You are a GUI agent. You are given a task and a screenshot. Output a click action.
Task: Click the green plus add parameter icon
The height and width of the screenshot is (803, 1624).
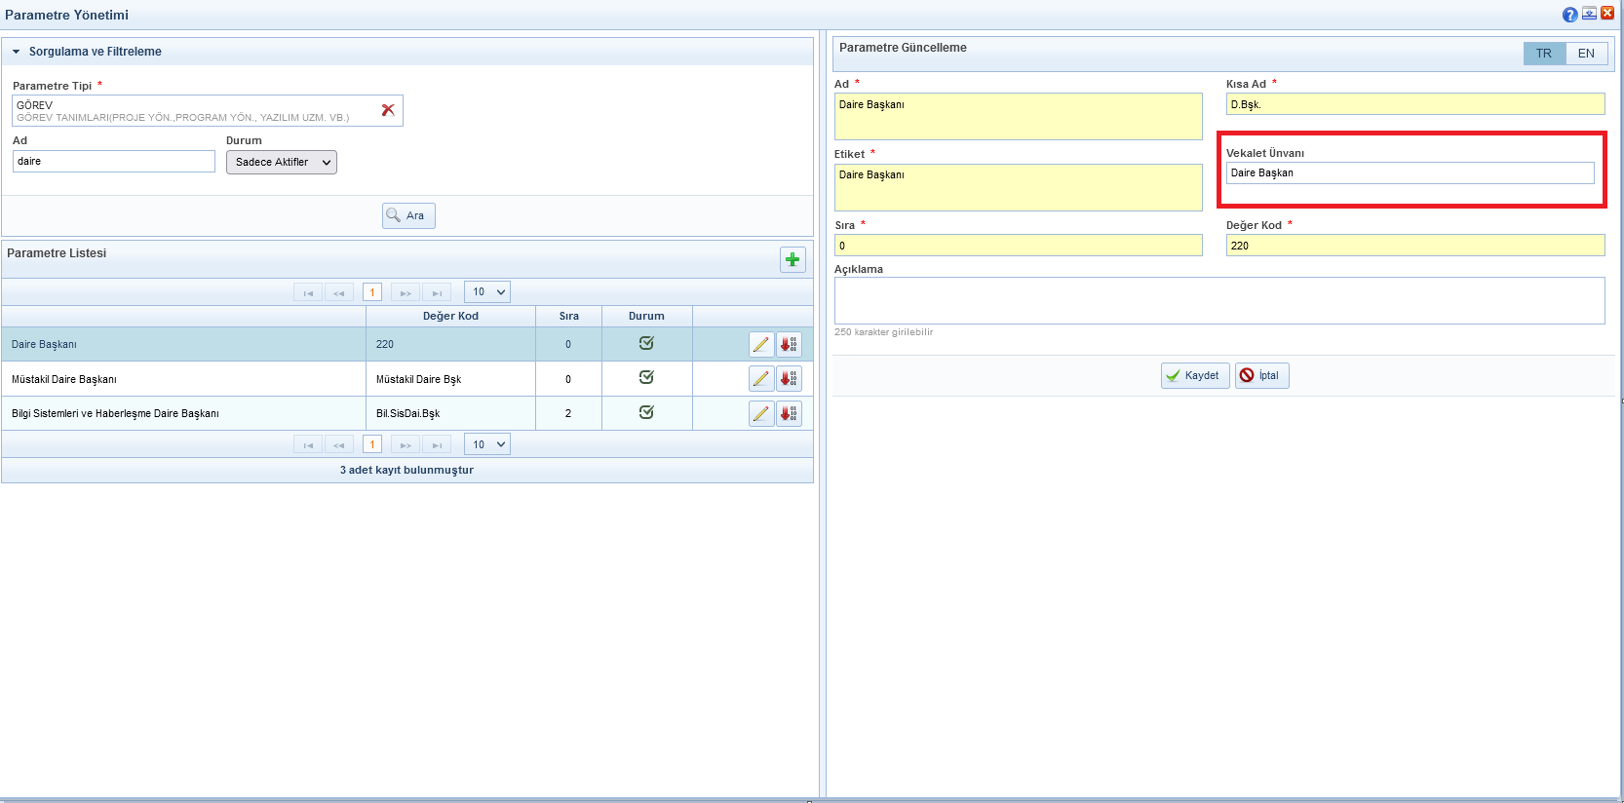tap(793, 259)
